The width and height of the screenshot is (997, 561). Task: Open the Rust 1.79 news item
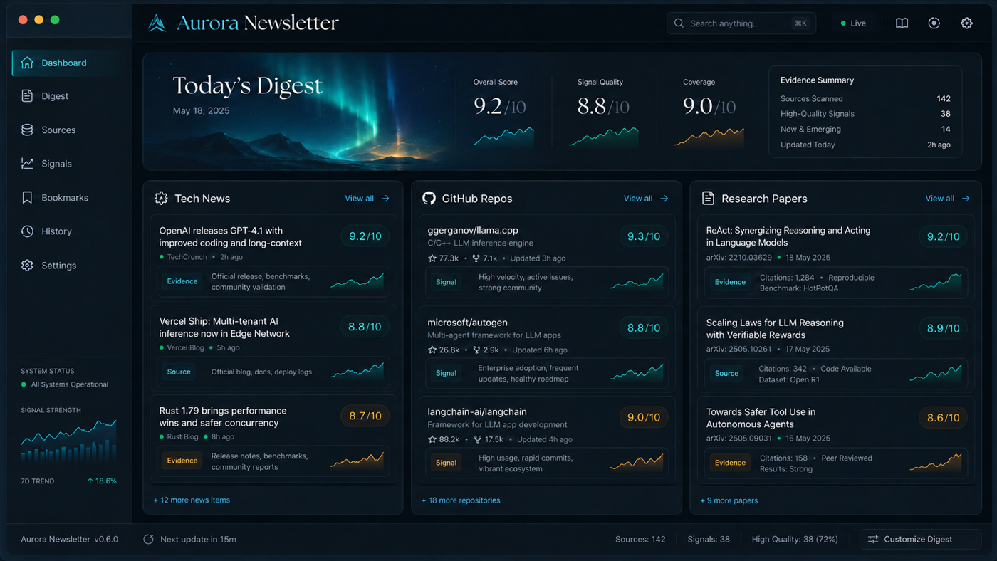point(223,416)
